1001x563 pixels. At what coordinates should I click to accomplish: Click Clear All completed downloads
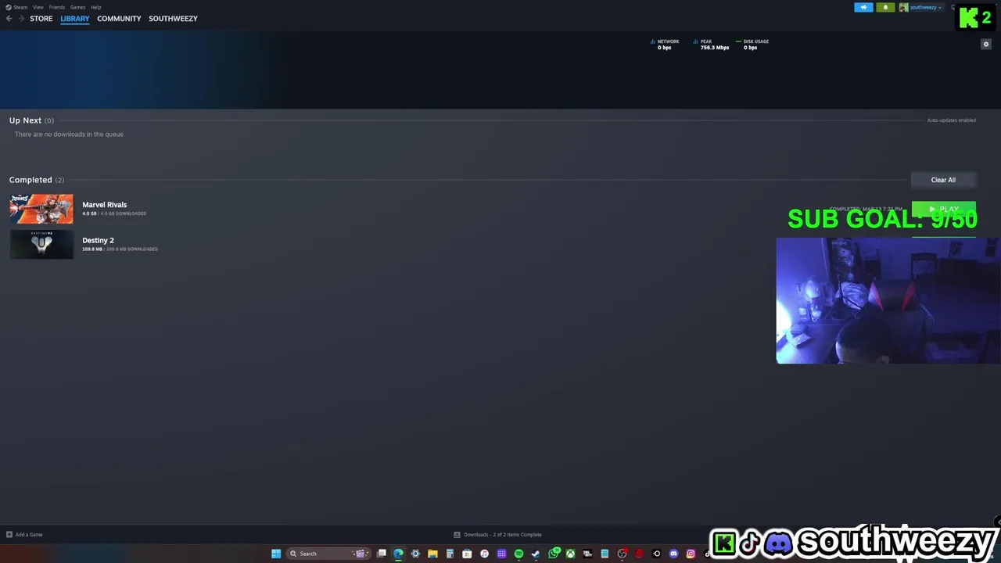[943, 180]
